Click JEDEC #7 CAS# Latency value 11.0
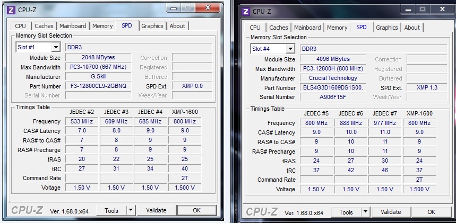Screen dimensions: 456x223 click(385, 132)
